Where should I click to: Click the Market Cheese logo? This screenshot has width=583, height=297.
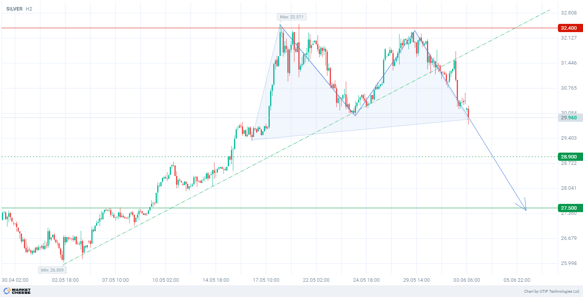pyautogui.click(x=17, y=291)
